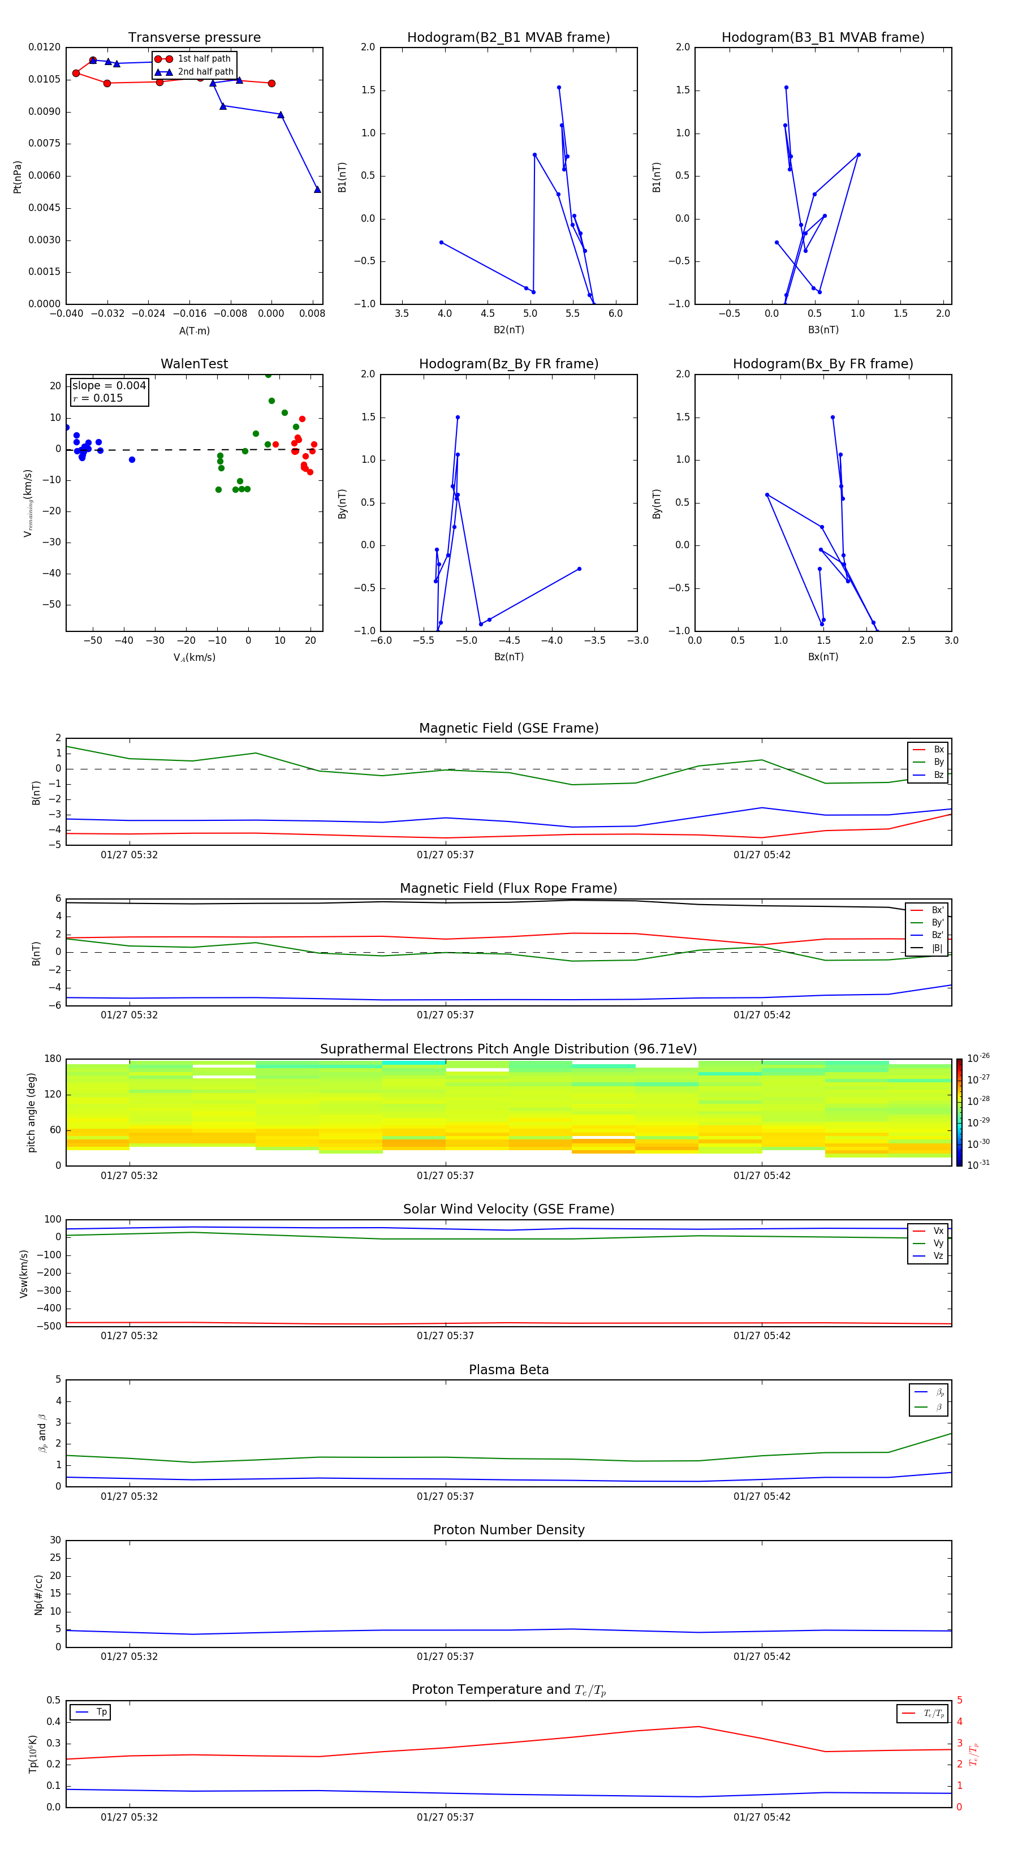
Task: Click the 'Transverse pressure' plot title
Action: pyautogui.click(x=194, y=38)
